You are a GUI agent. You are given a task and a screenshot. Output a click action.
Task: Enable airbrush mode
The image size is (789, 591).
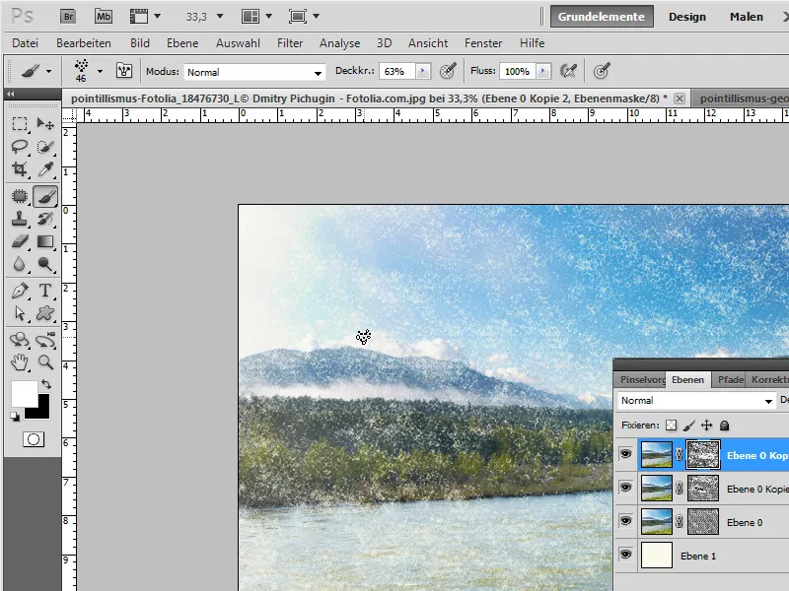coord(569,71)
